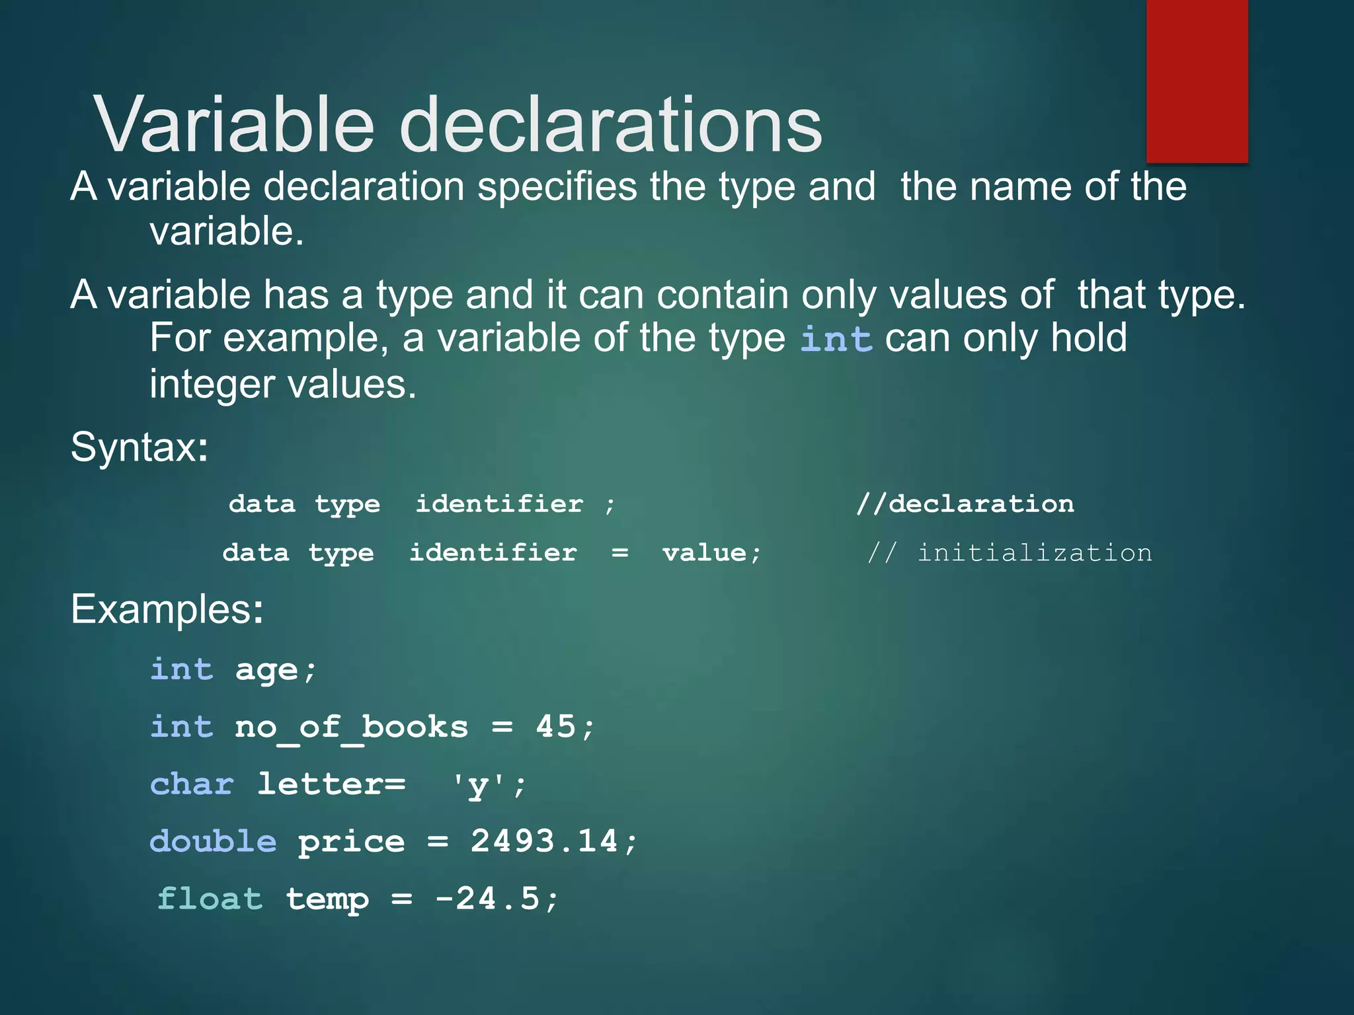Click the 'Variable declarations' title
The image size is (1354, 1015).
(458, 124)
